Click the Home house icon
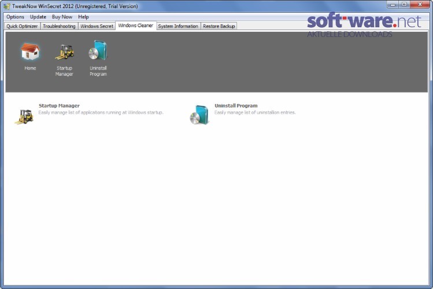The image size is (433, 289). tap(30, 51)
